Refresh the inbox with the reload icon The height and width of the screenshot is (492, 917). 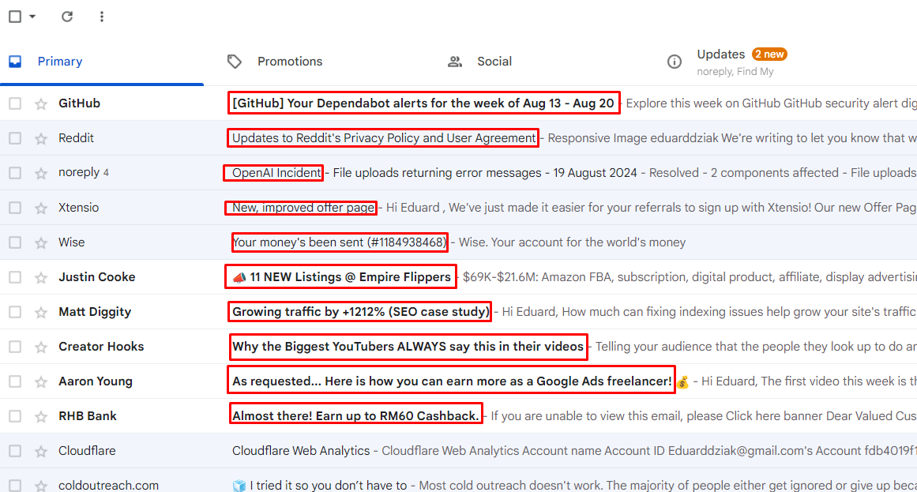[67, 17]
